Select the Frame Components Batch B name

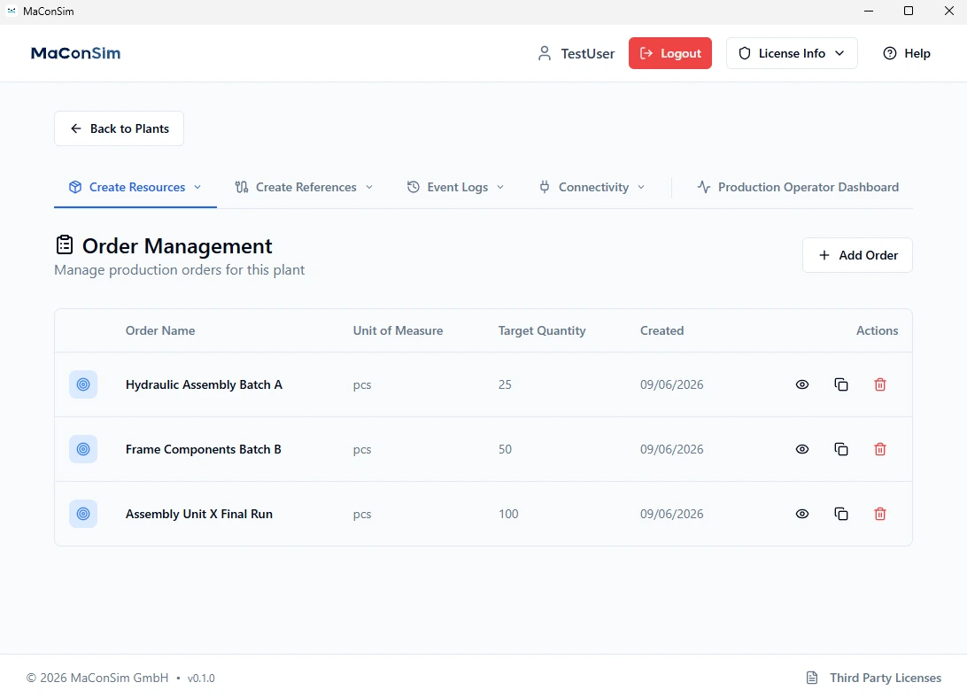[204, 449]
